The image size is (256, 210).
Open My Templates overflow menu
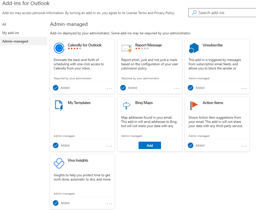pos(109,146)
